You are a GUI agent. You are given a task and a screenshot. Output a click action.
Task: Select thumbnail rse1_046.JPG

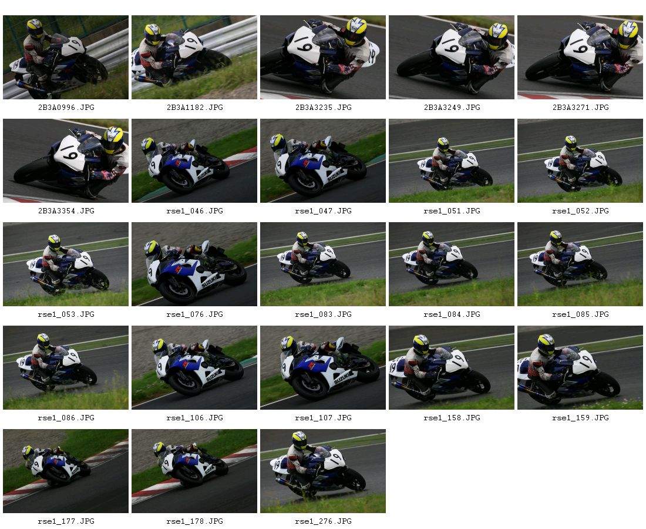pyautogui.click(x=194, y=161)
